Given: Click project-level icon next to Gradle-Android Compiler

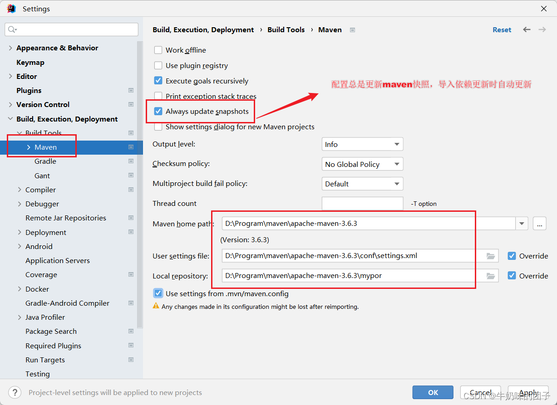Looking at the screenshot, I should point(131,303).
